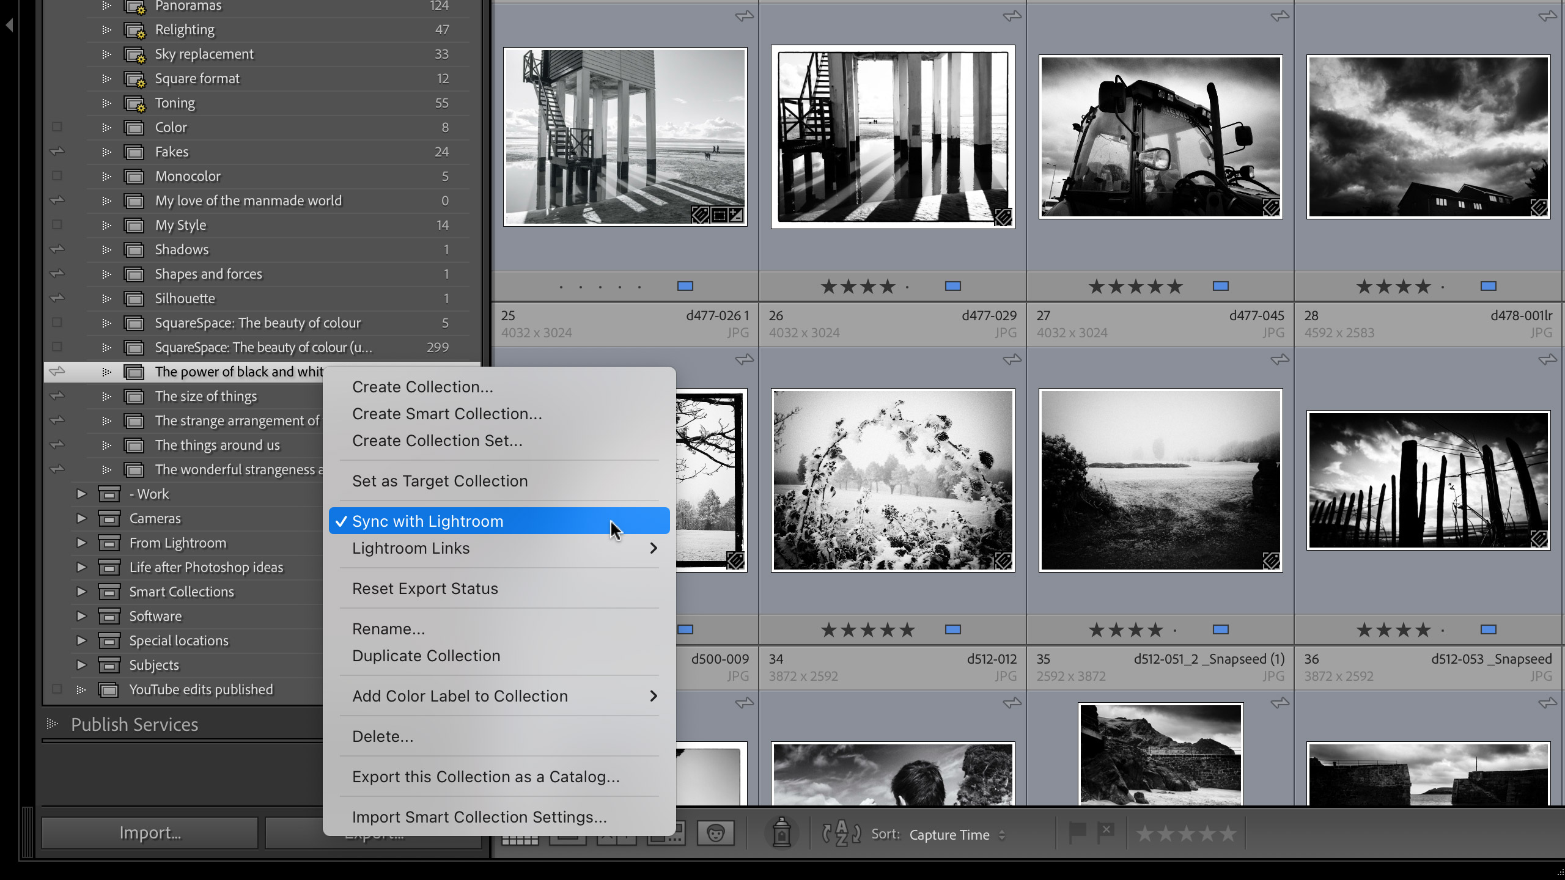Open People face view mode
The width and height of the screenshot is (1565, 880).
point(715,833)
